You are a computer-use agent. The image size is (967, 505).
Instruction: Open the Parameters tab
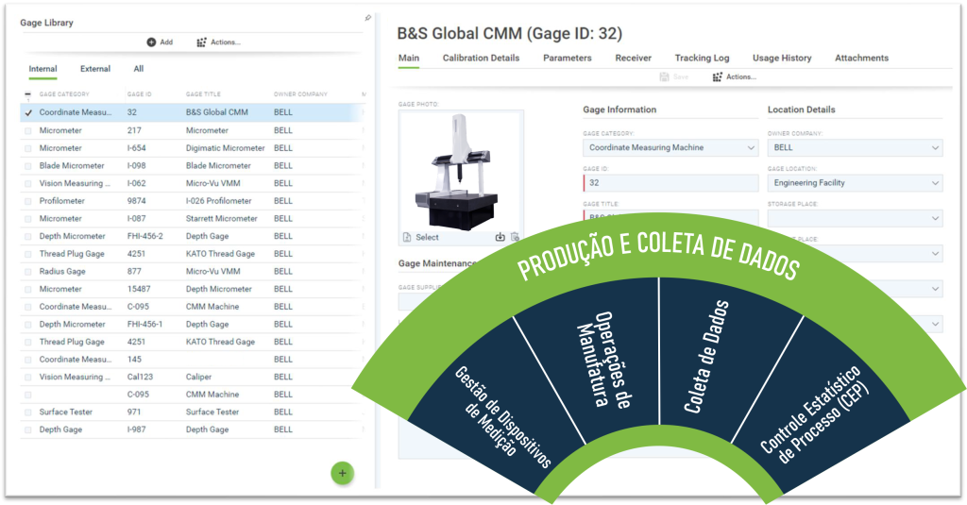(x=568, y=58)
